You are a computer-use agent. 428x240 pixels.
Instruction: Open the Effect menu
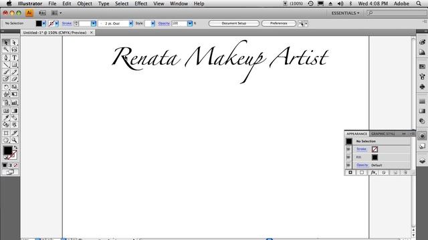(x=141, y=3)
